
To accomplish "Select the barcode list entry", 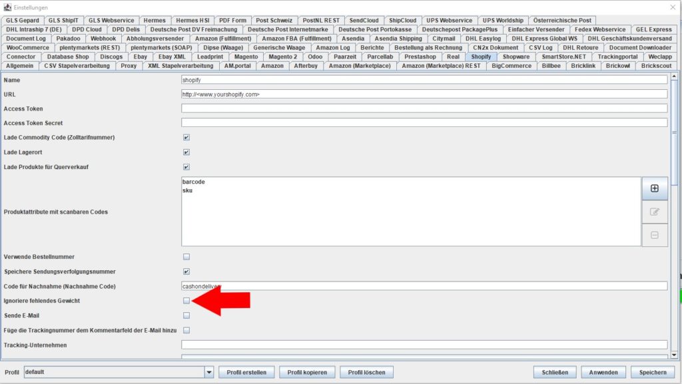I will coord(194,182).
